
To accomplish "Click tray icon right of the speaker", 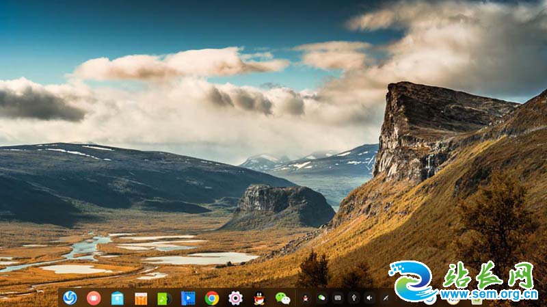I will (x=386, y=297).
